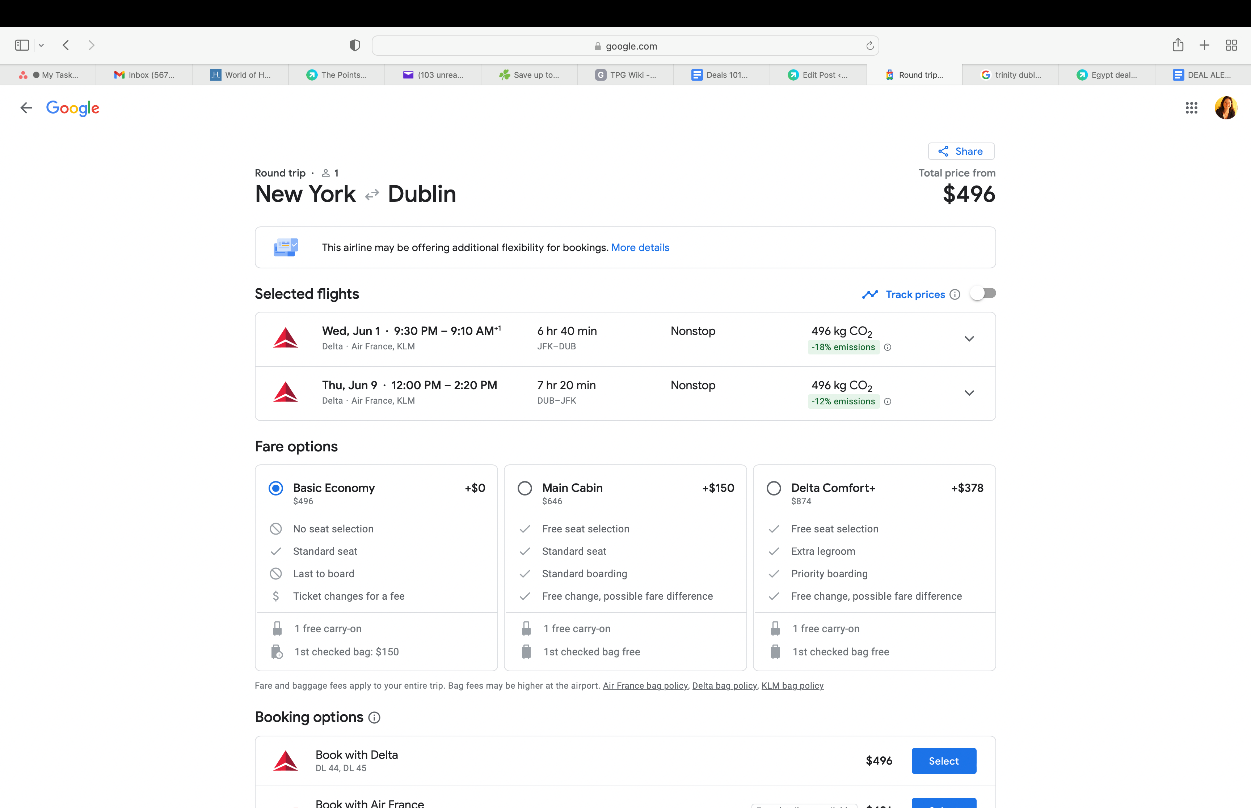
Task: Click the flexibility ticket icon
Action: [x=286, y=247]
